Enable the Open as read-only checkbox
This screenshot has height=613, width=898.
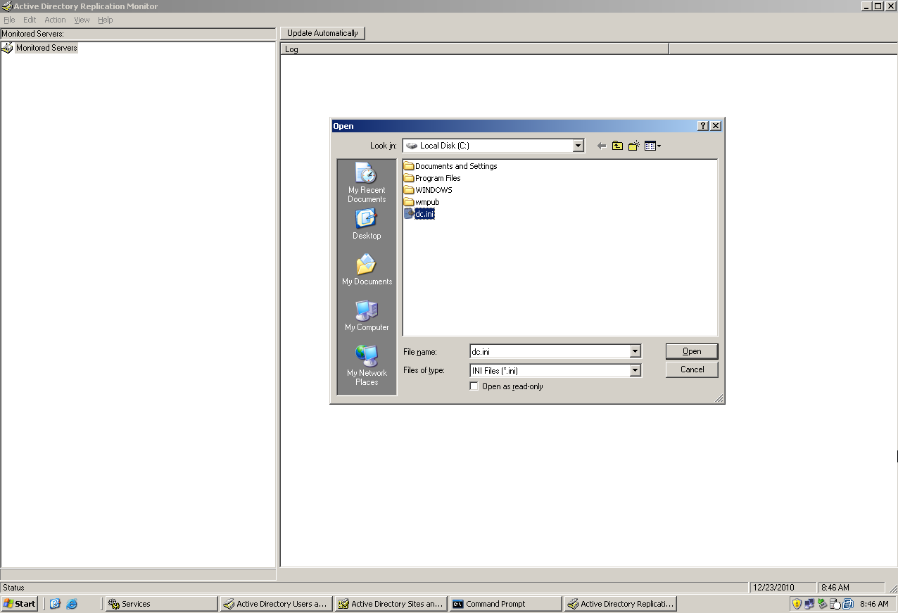click(x=474, y=386)
